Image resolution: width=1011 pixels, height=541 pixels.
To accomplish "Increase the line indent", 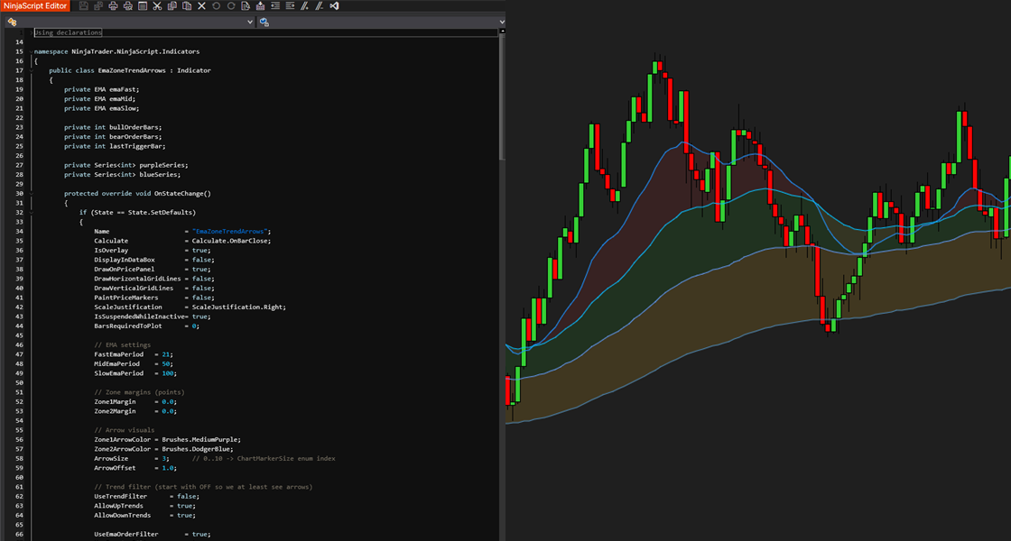I will [x=290, y=5].
